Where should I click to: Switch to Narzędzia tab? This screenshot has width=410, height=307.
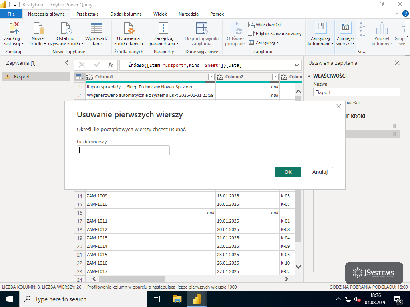coord(188,14)
